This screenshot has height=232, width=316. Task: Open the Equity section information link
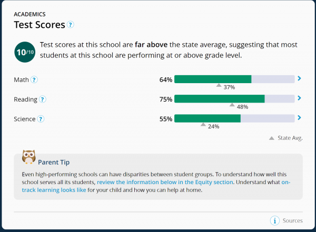pyautogui.click(x=165, y=182)
